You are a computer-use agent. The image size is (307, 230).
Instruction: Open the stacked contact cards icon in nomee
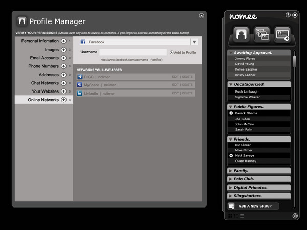[262, 34]
